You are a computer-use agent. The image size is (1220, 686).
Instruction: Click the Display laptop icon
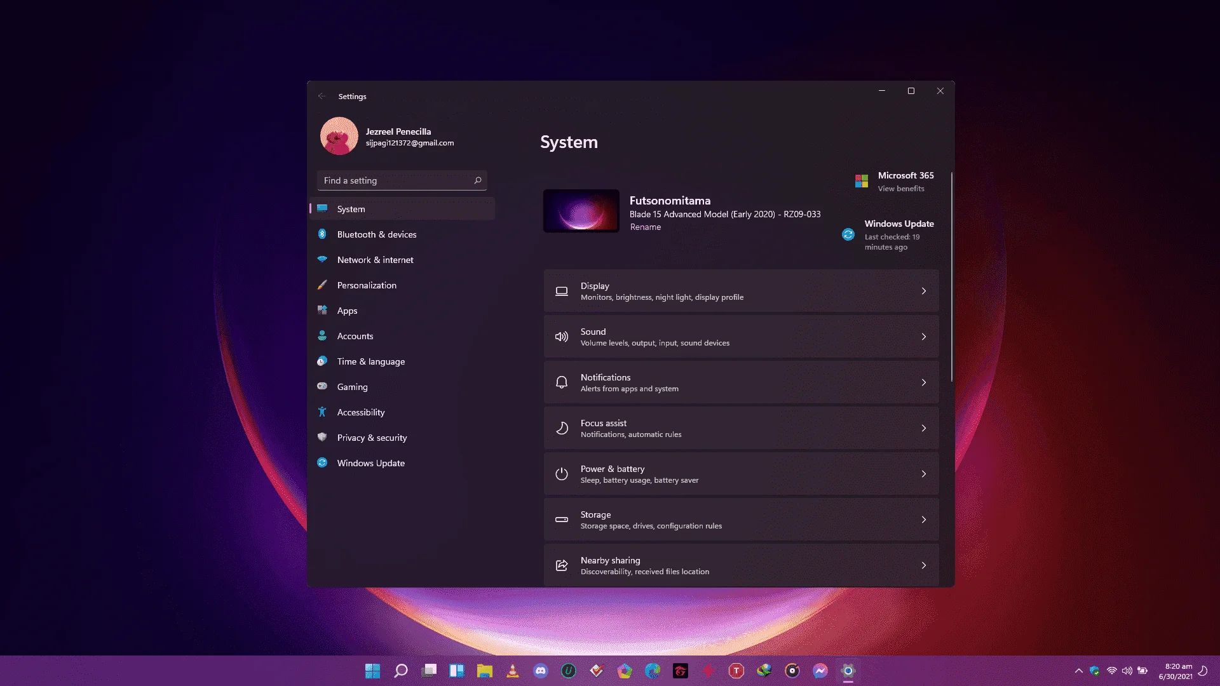(561, 291)
